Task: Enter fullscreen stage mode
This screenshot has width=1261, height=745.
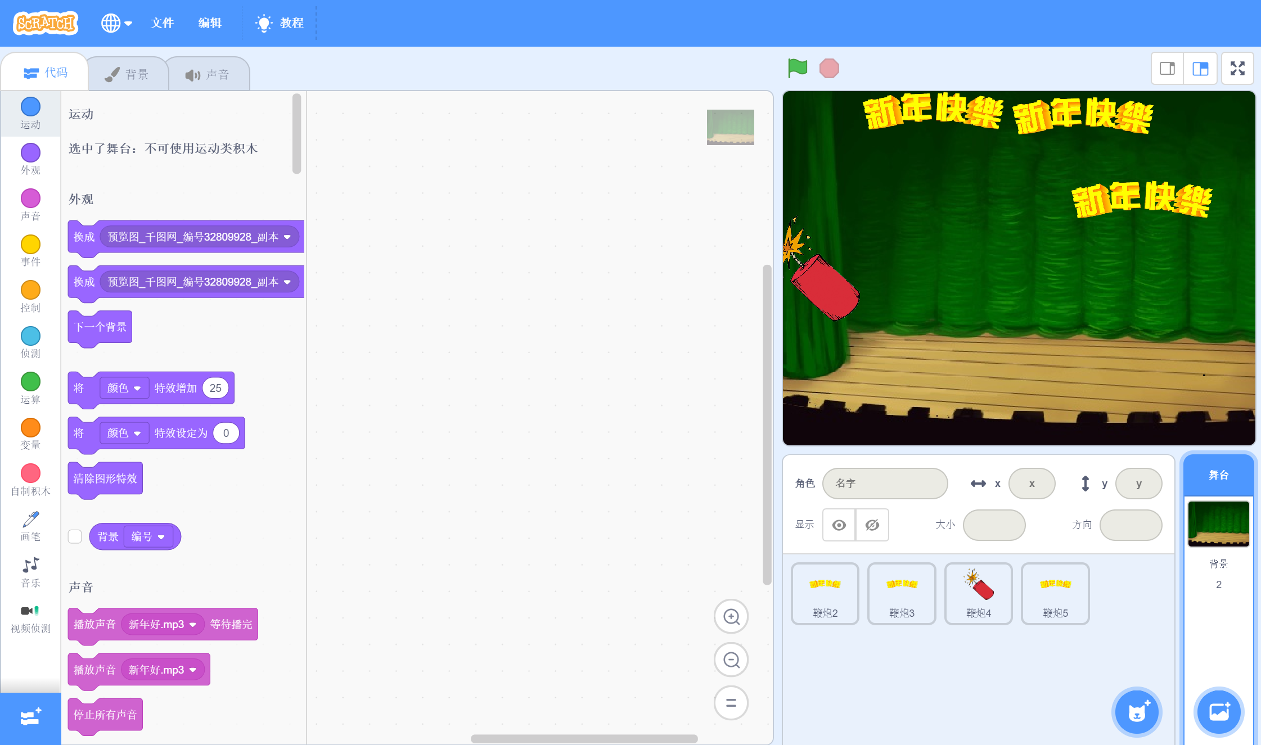Action: point(1237,69)
